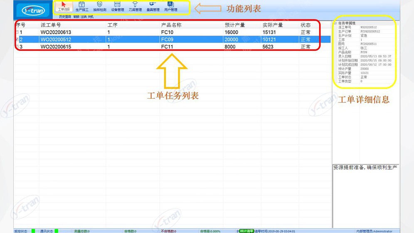
Task: Click actual output 5623
Action: click(x=268, y=47)
